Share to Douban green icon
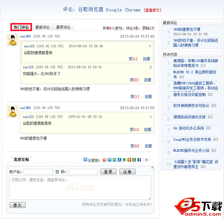This screenshot has width=224, height=219. click(x=134, y=160)
